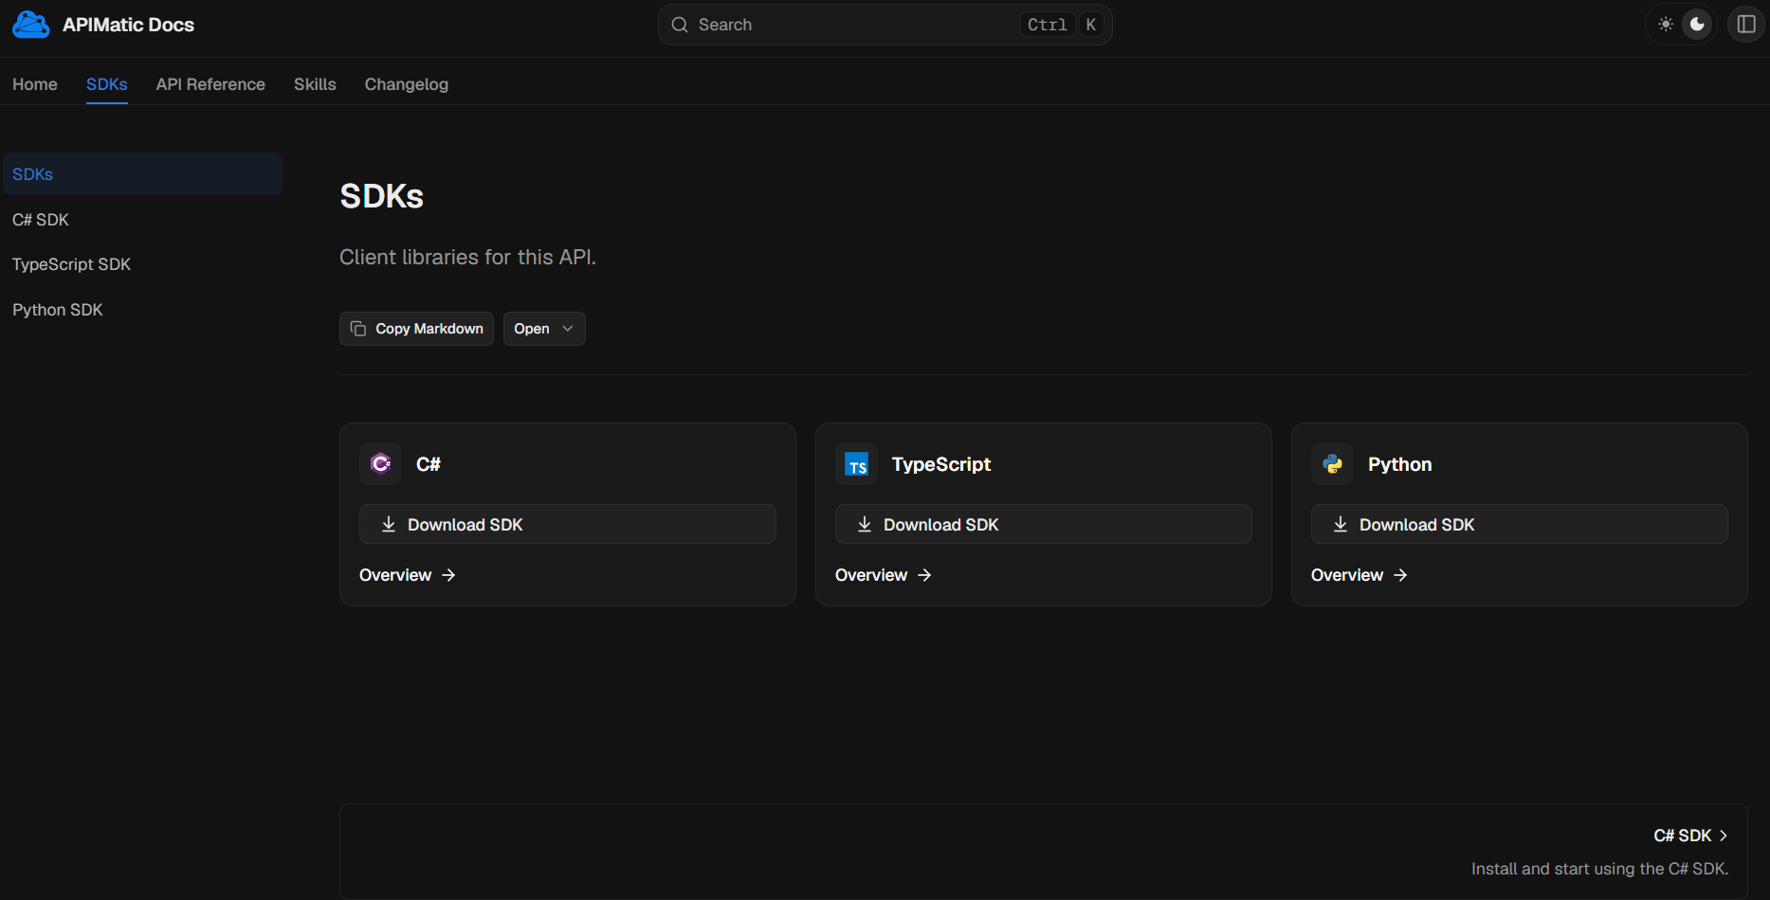Click the 'SDKs' page heading
The height and width of the screenshot is (900, 1770).
pyautogui.click(x=382, y=196)
